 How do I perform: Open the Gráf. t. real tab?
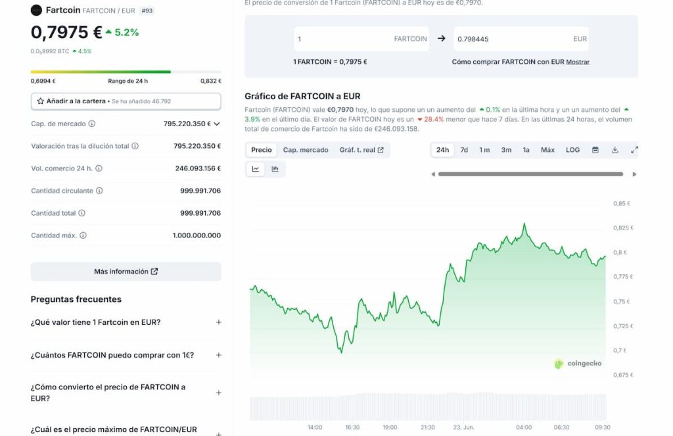click(x=361, y=150)
